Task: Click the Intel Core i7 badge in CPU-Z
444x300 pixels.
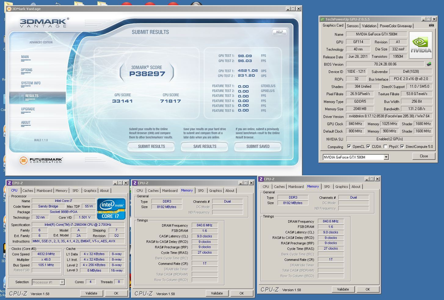Action: [111, 209]
